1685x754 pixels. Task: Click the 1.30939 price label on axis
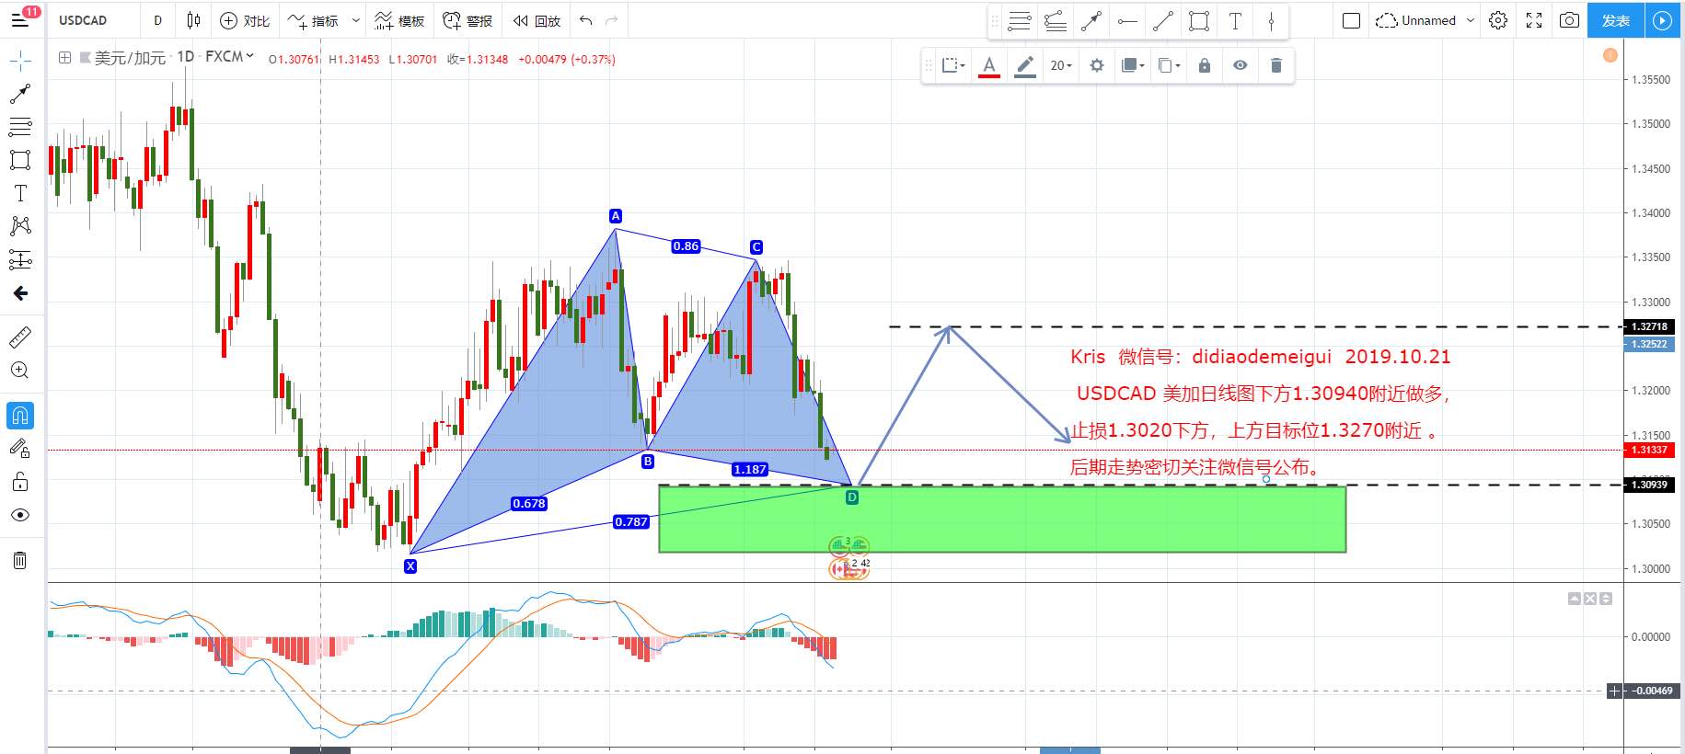[1649, 485]
